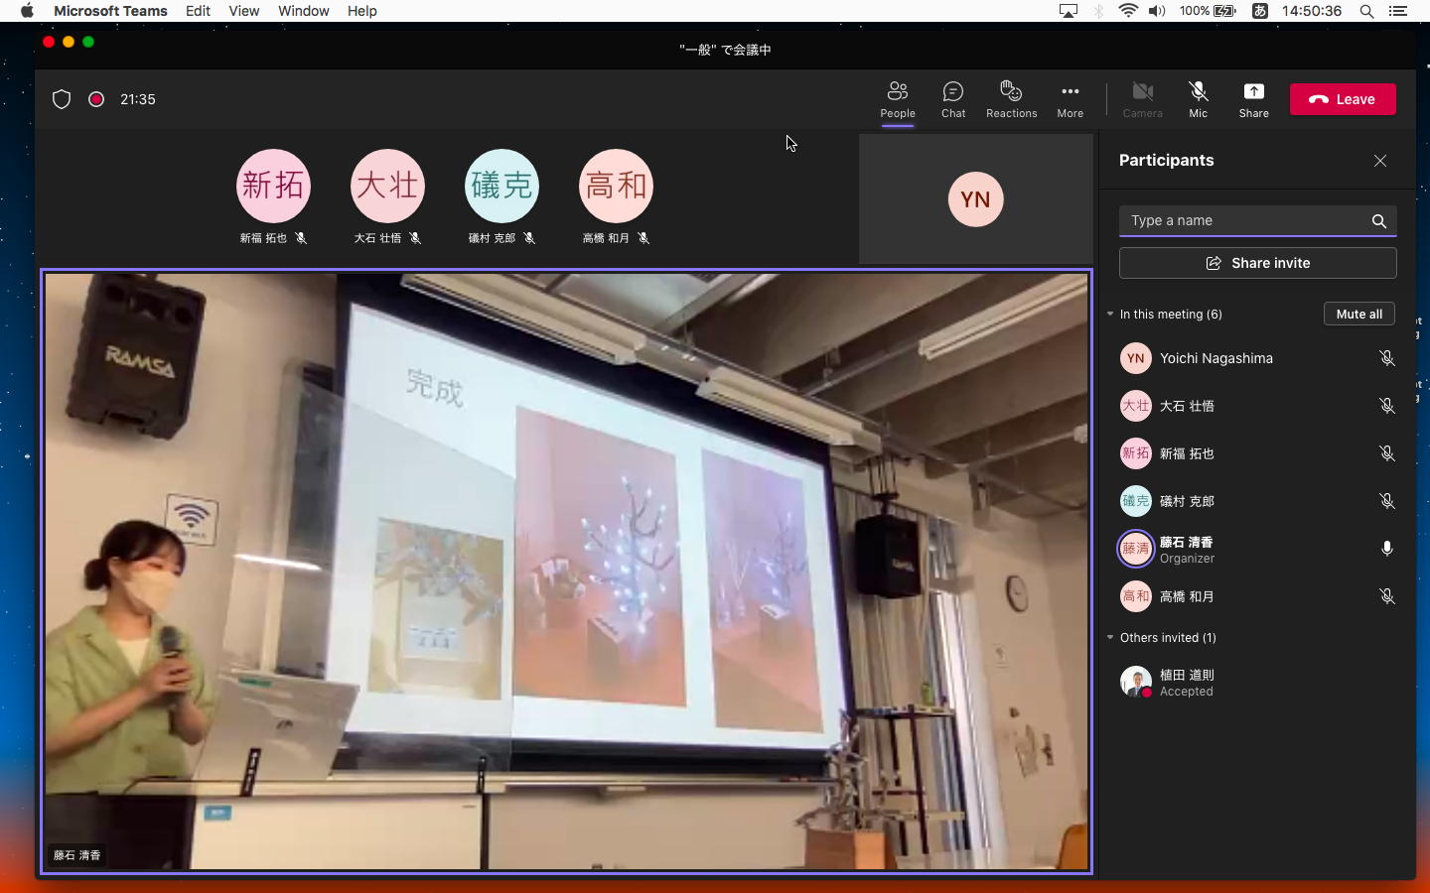This screenshot has height=893, width=1430.
Task: Collapse the 'In this meeting (6)' section
Action: coord(1110,314)
